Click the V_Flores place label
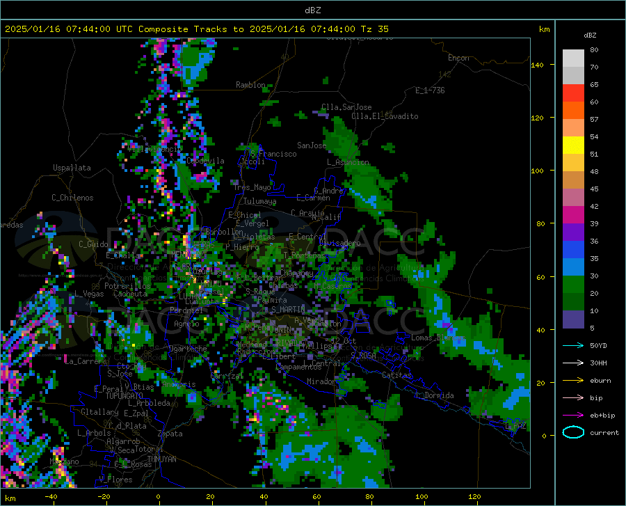The height and width of the screenshot is (506, 626). (115, 480)
